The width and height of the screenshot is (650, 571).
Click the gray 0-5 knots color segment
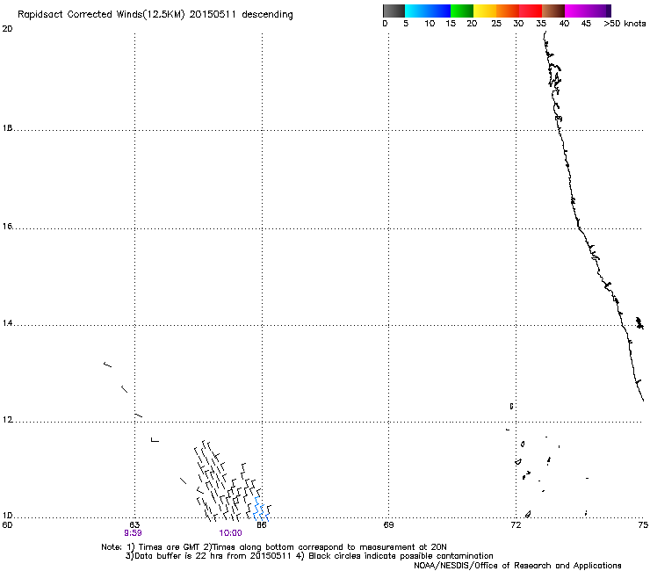394,11
